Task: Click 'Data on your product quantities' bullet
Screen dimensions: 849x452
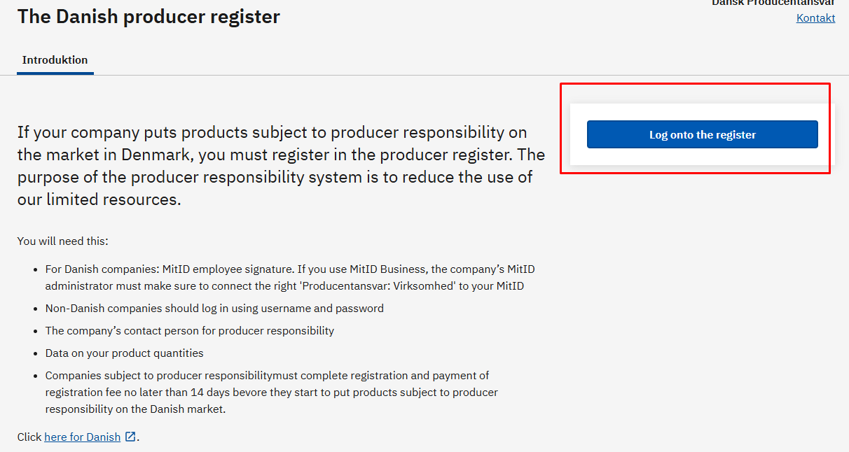Action: click(x=125, y=353)
